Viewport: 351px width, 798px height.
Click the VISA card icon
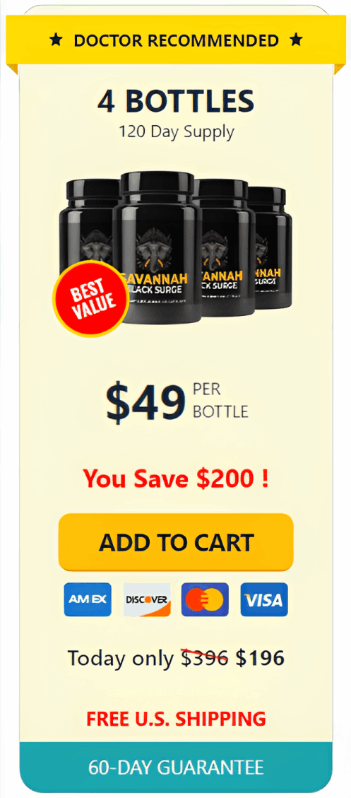[x=264, y=599]
